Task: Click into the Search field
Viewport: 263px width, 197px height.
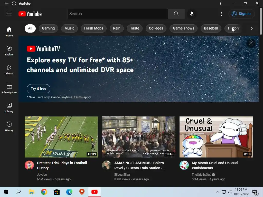Action: pyautogui.click(x=118, y=14)
